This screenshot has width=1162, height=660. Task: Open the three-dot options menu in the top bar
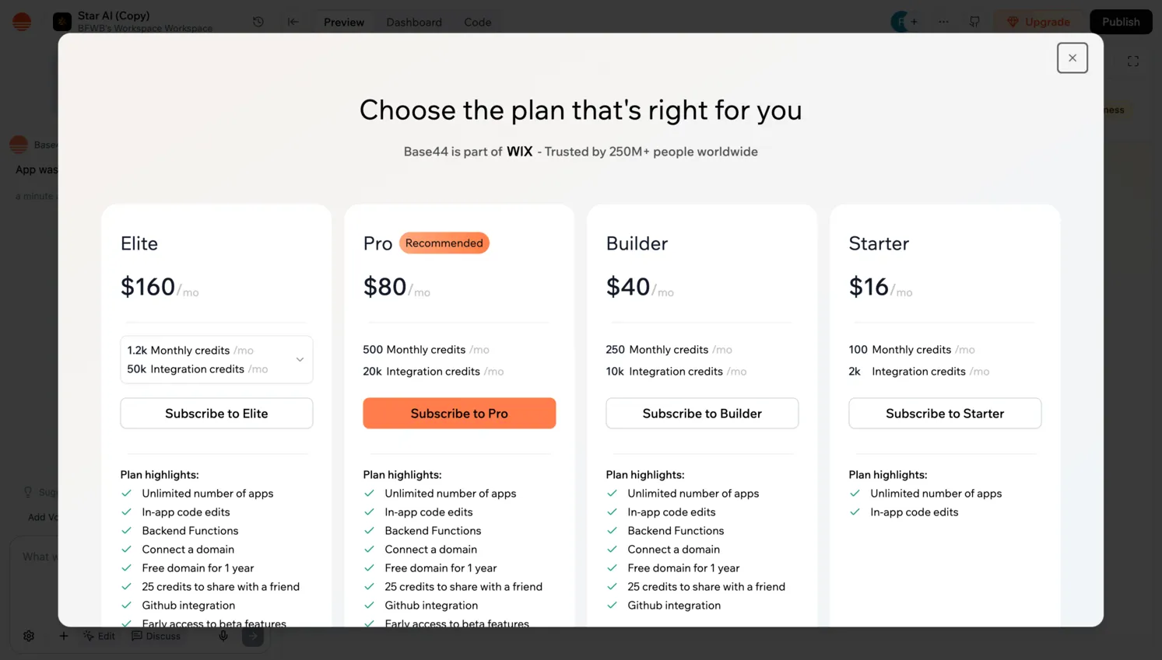pos(943,22)
